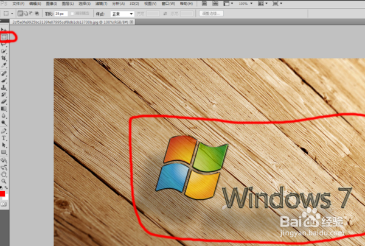Select the Brush tool
The image size is (365, 246).
pos(4,80)
